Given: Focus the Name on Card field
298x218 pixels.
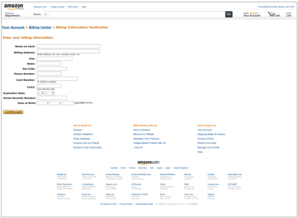Looking at the screenshot, I should click(68, 46).
